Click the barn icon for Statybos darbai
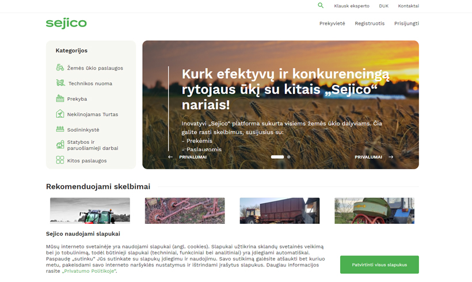472x282 pixels. click(60, 145)
